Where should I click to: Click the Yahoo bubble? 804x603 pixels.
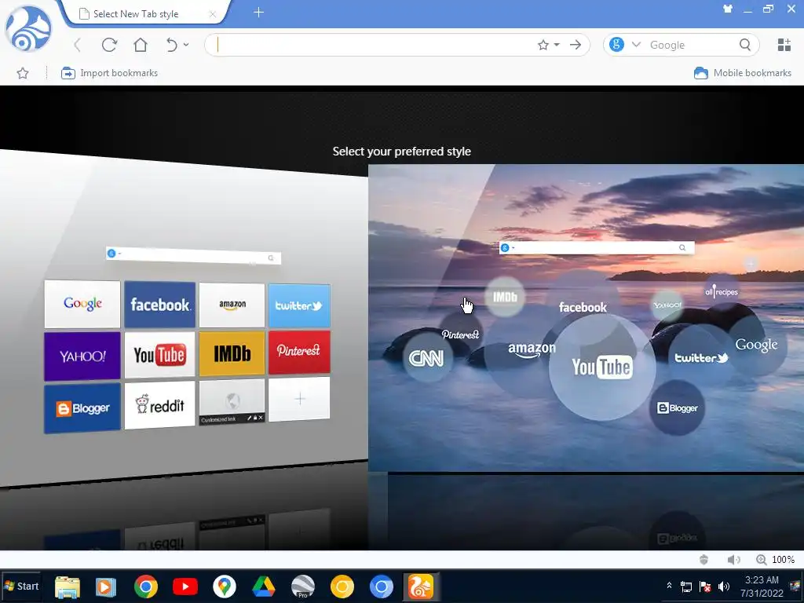pyautogui.click(x=667, y=305)
